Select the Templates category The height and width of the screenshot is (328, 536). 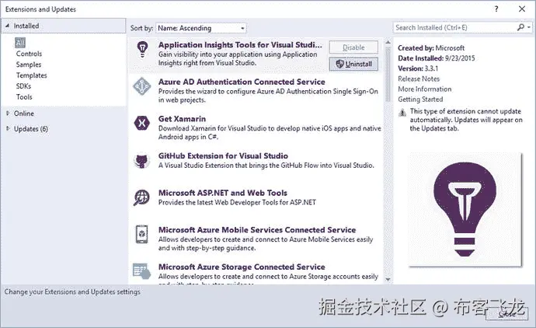click(x=31, y=75)
